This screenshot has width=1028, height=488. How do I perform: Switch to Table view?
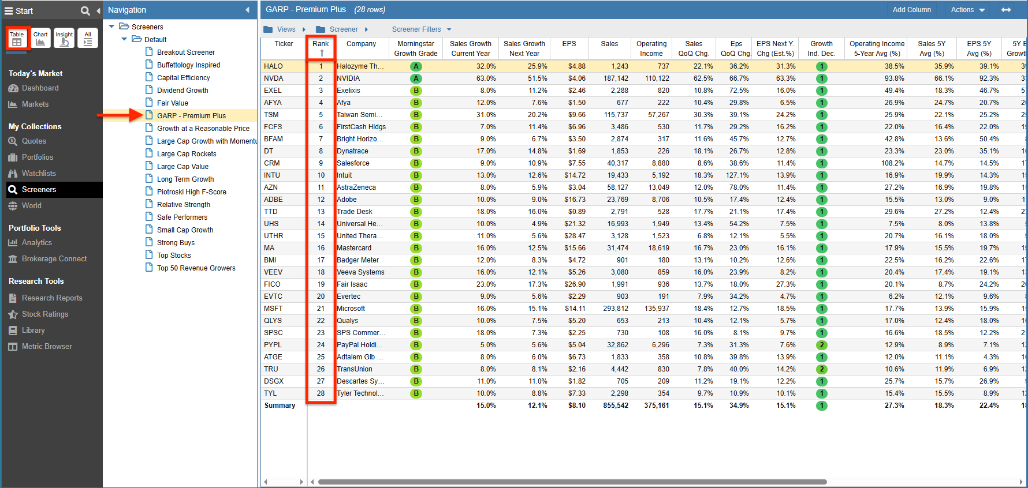(17, 39)
